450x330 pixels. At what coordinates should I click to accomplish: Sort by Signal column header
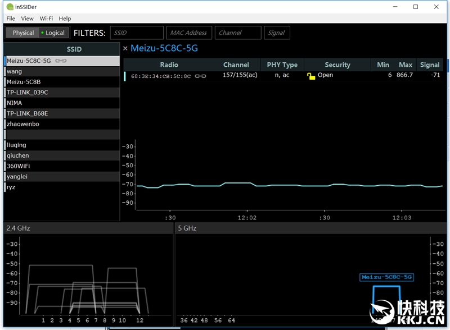[430, 65]
